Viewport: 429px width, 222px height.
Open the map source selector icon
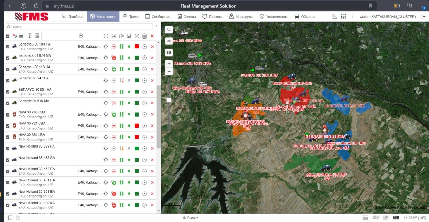pos(169,52)
